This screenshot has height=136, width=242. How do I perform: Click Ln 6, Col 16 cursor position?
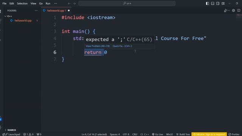(x=94, y=134)
